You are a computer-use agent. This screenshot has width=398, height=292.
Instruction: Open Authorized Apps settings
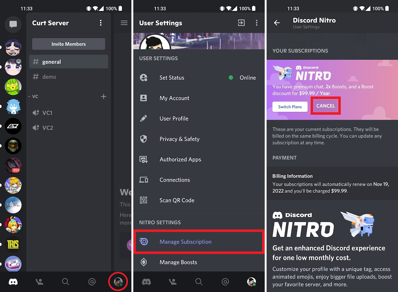click(x=199, y=159)
